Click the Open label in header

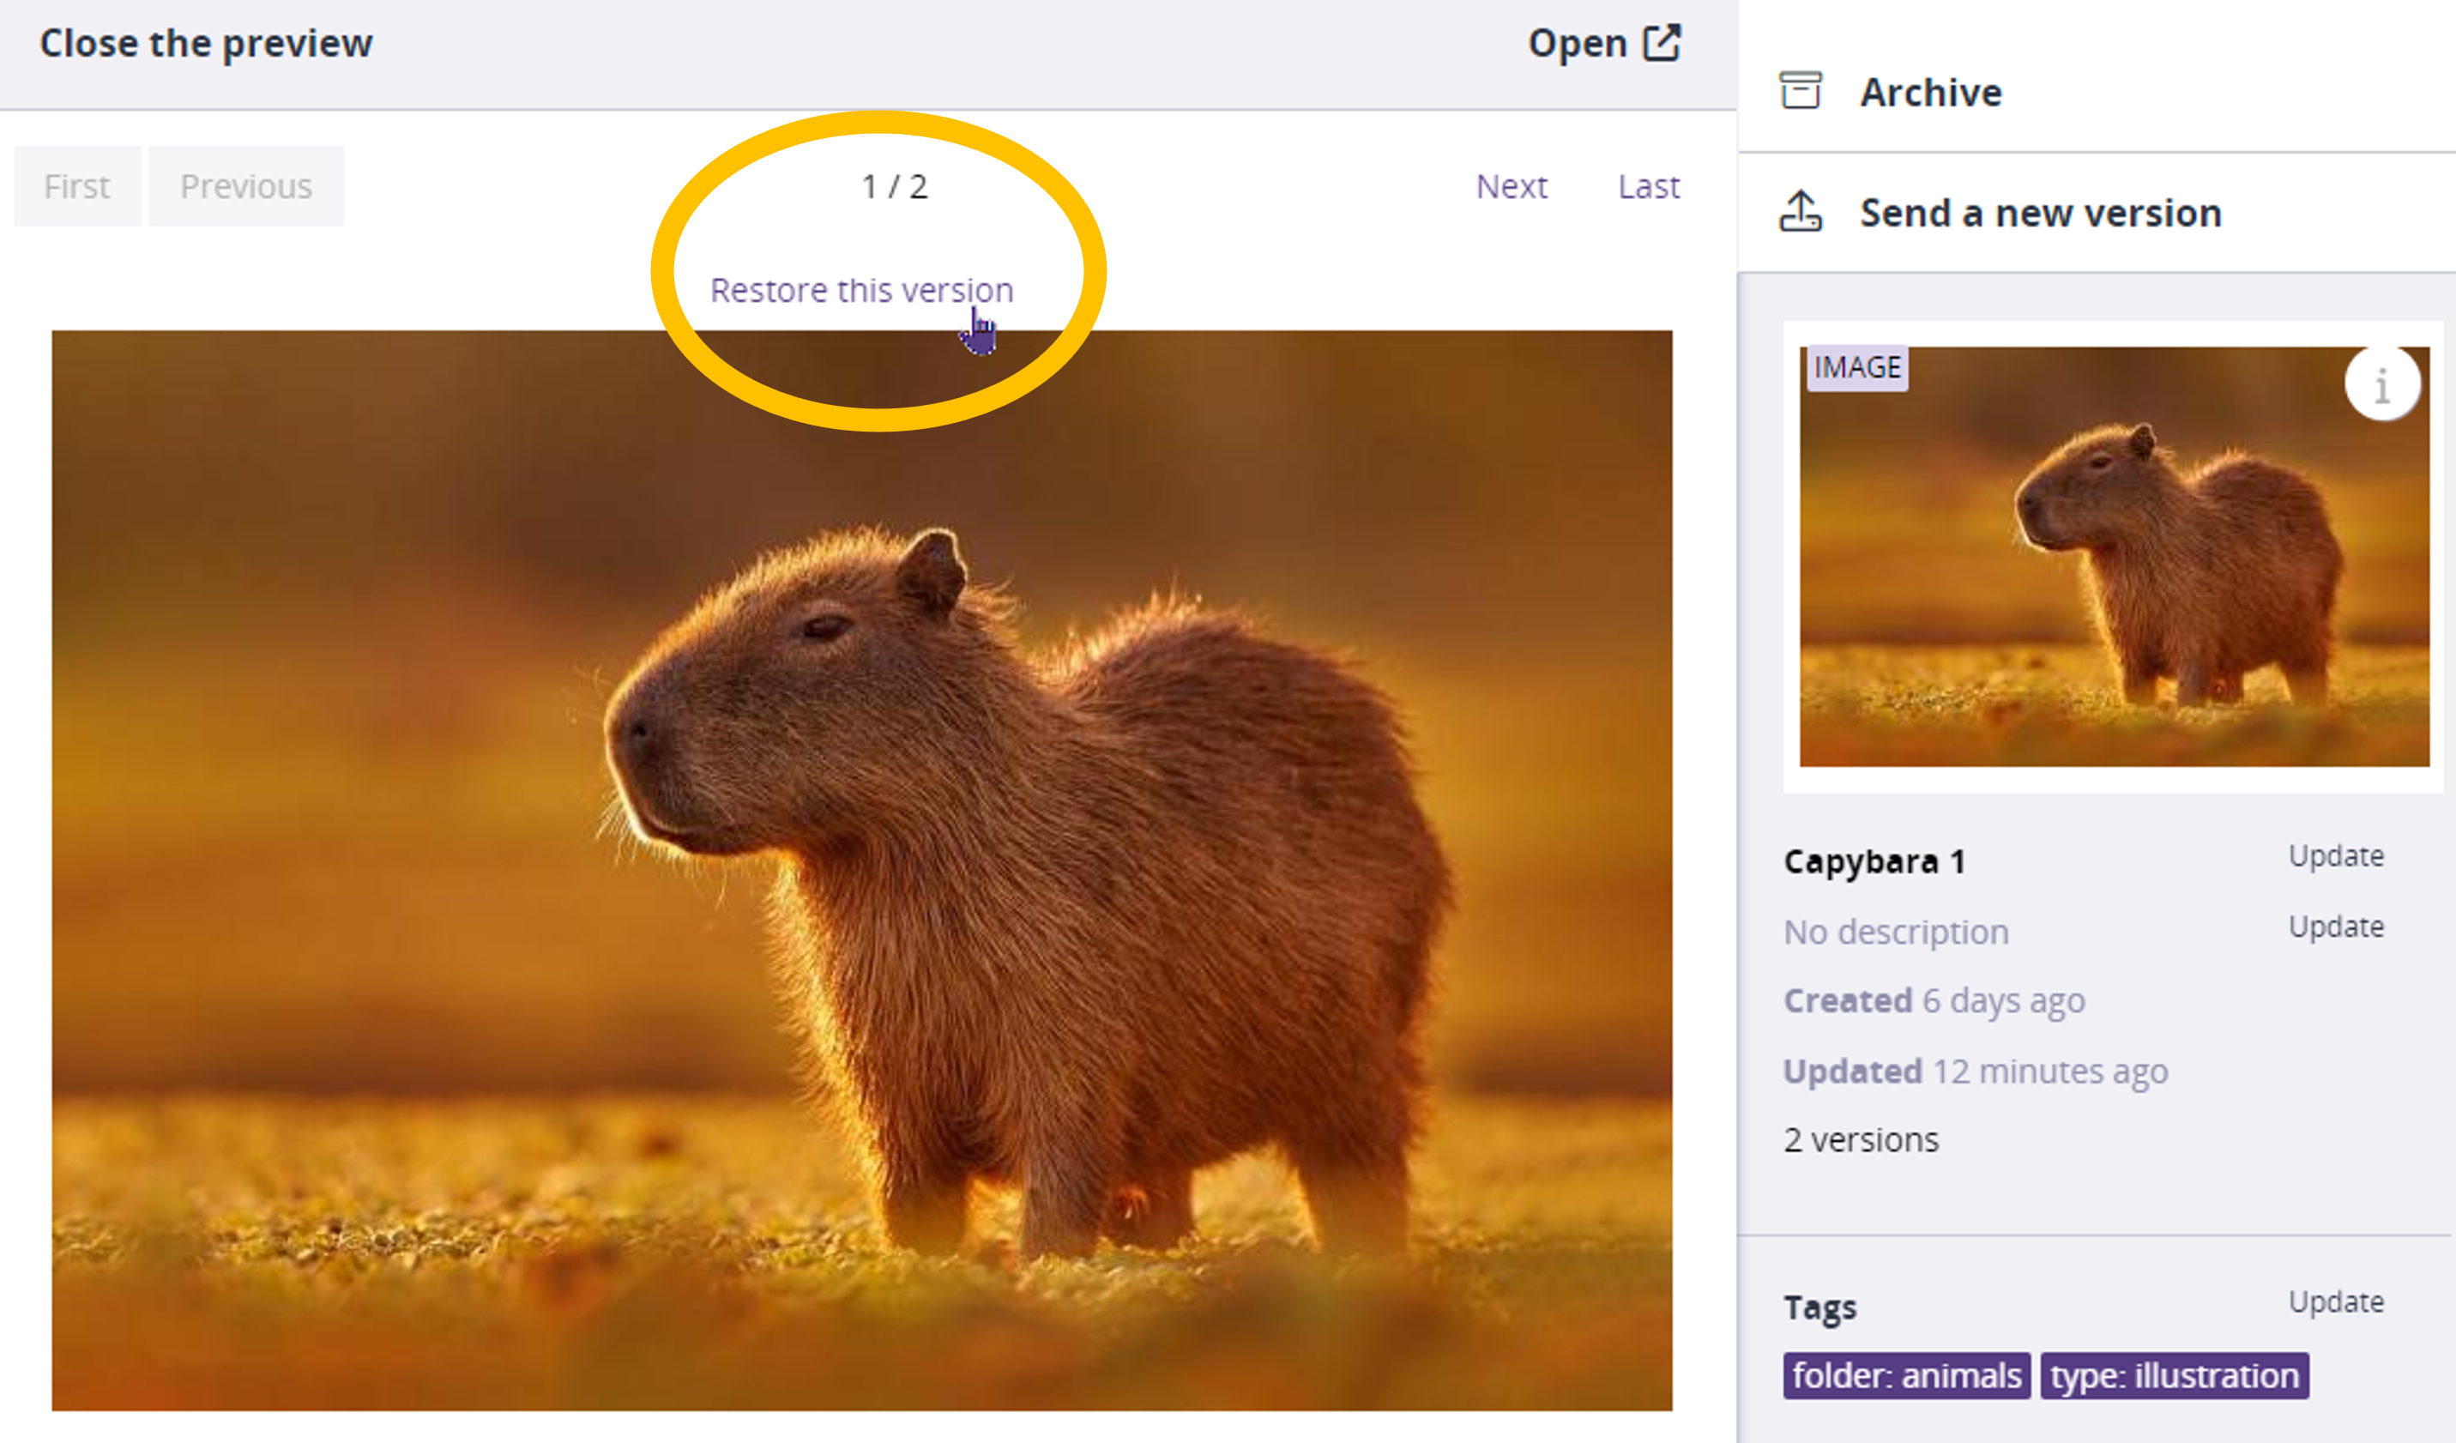click(x=1577, y=44)
